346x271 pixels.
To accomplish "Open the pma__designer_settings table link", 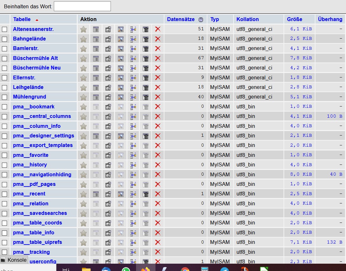I will (x=43, y=136).
